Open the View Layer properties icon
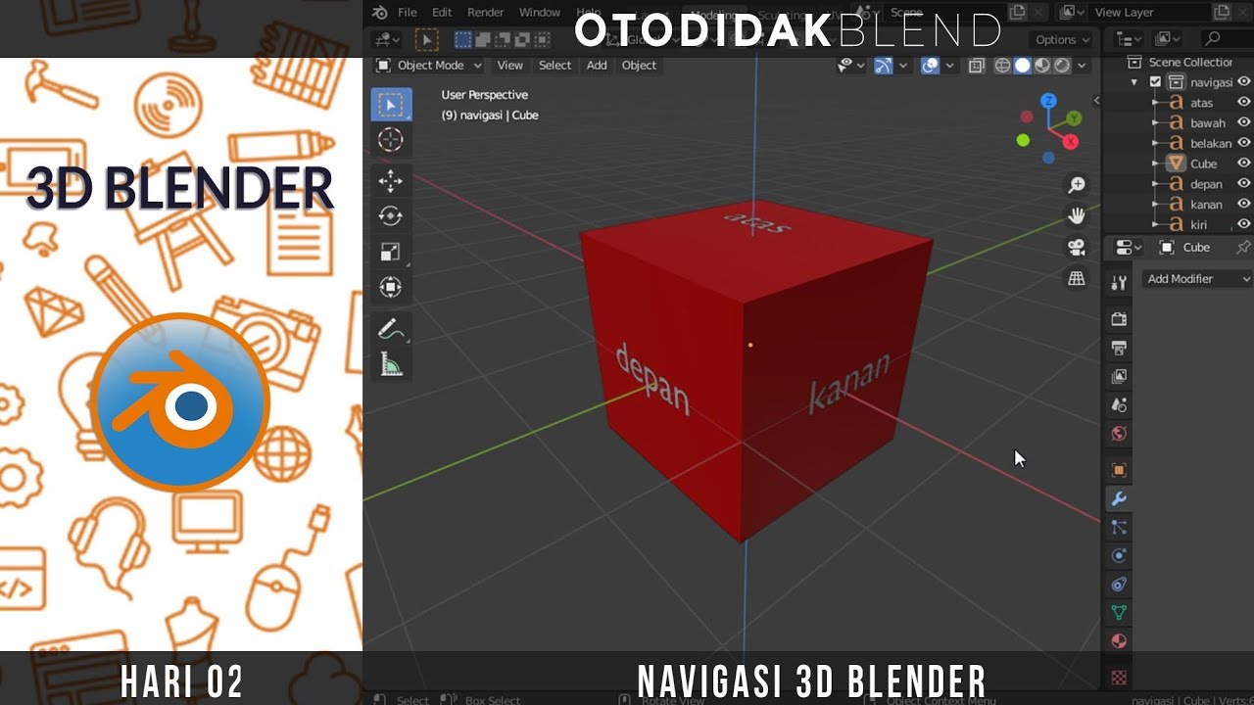The height and width of the screenshot is (705, 1254). (x=1119, y=376)
